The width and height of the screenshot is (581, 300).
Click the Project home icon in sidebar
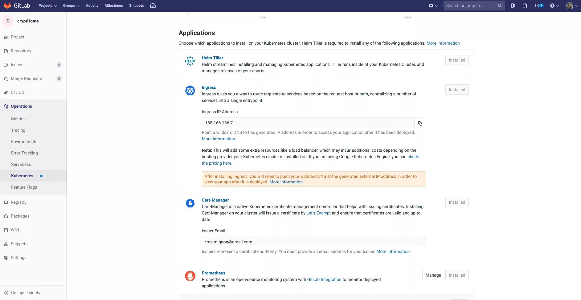(x=6, y=37)
